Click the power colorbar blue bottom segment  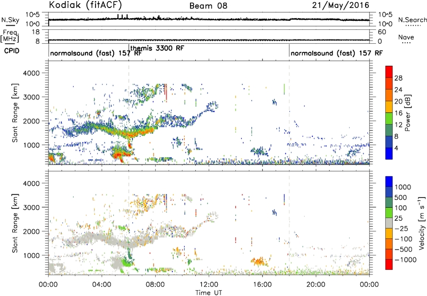coord(389,153)
